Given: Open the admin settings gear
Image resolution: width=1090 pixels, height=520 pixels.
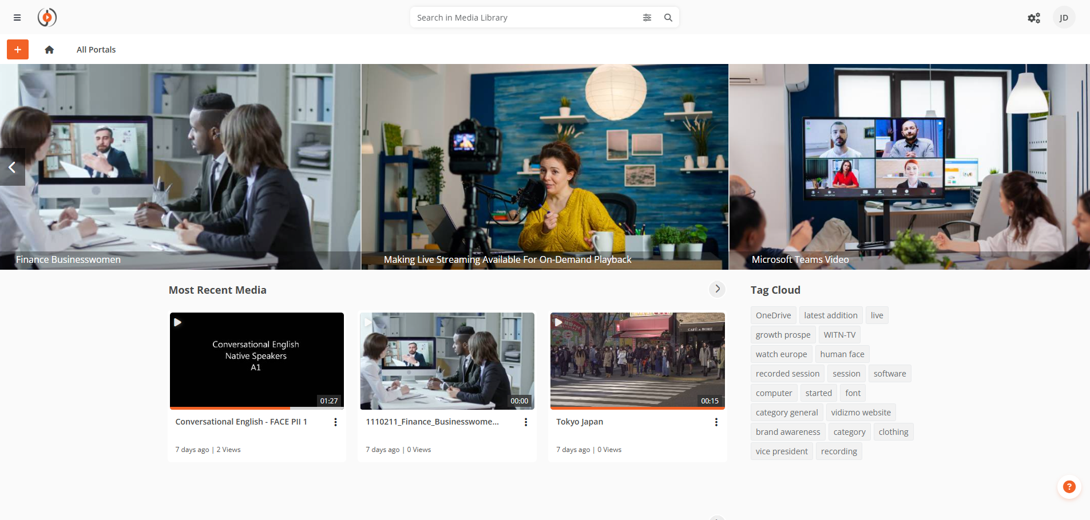Looking at the screenshot, I should pyautogui.click(x=1034, y=18).
